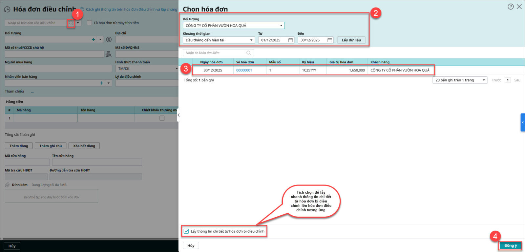This screenshot has width=525, height=252.
Task: Click the help question mark icon
Action: (x=511, y=7)
